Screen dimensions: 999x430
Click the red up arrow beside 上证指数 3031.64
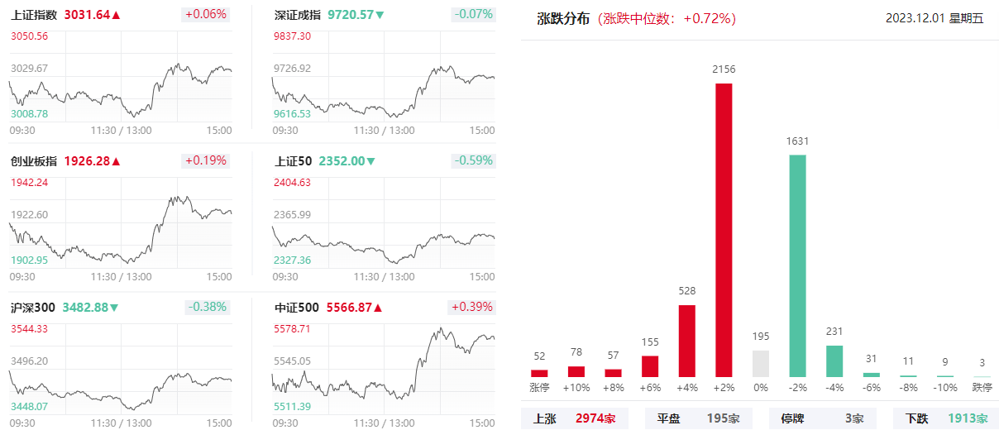(116, 15)
